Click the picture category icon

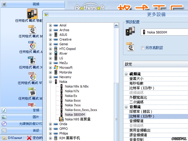(4, 117)
